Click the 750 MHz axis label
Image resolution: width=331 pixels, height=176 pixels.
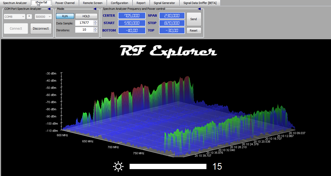(139, 153)
